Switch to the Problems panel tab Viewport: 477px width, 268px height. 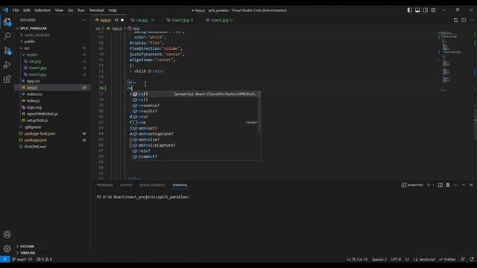click(104, 185)
